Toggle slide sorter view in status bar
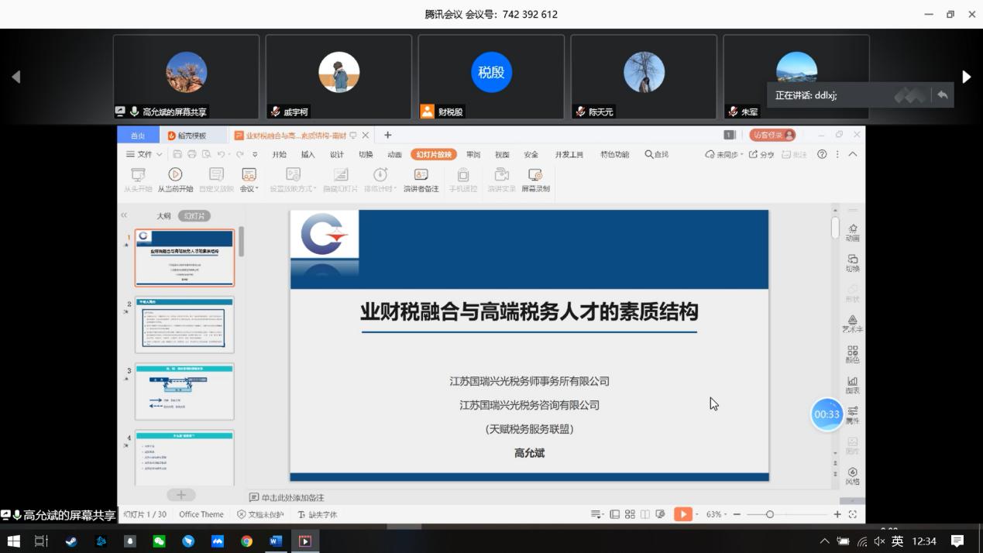 pos(630,514)
